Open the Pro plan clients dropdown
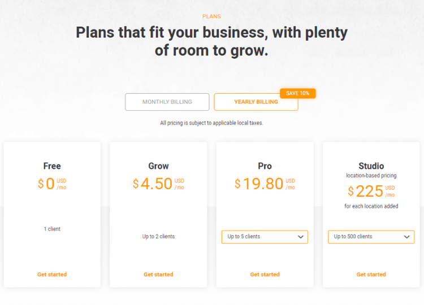Viewport: 424px width, 305px height. click(265, 237)
